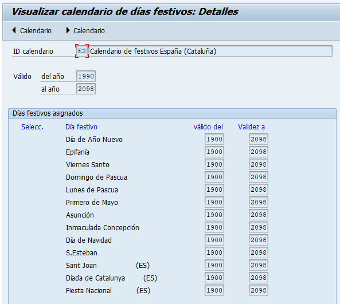Image resolution: width=340 pixels, height=304 pixels.
Task: Click 'válido del' 1900 for Diada de Catalunya
Action: point(214,277)
